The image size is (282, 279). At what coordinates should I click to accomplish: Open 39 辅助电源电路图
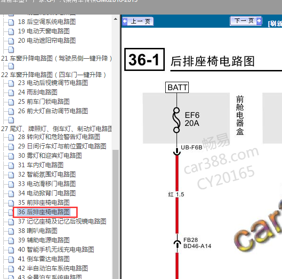pyautogui.click(x=44, y=240)
